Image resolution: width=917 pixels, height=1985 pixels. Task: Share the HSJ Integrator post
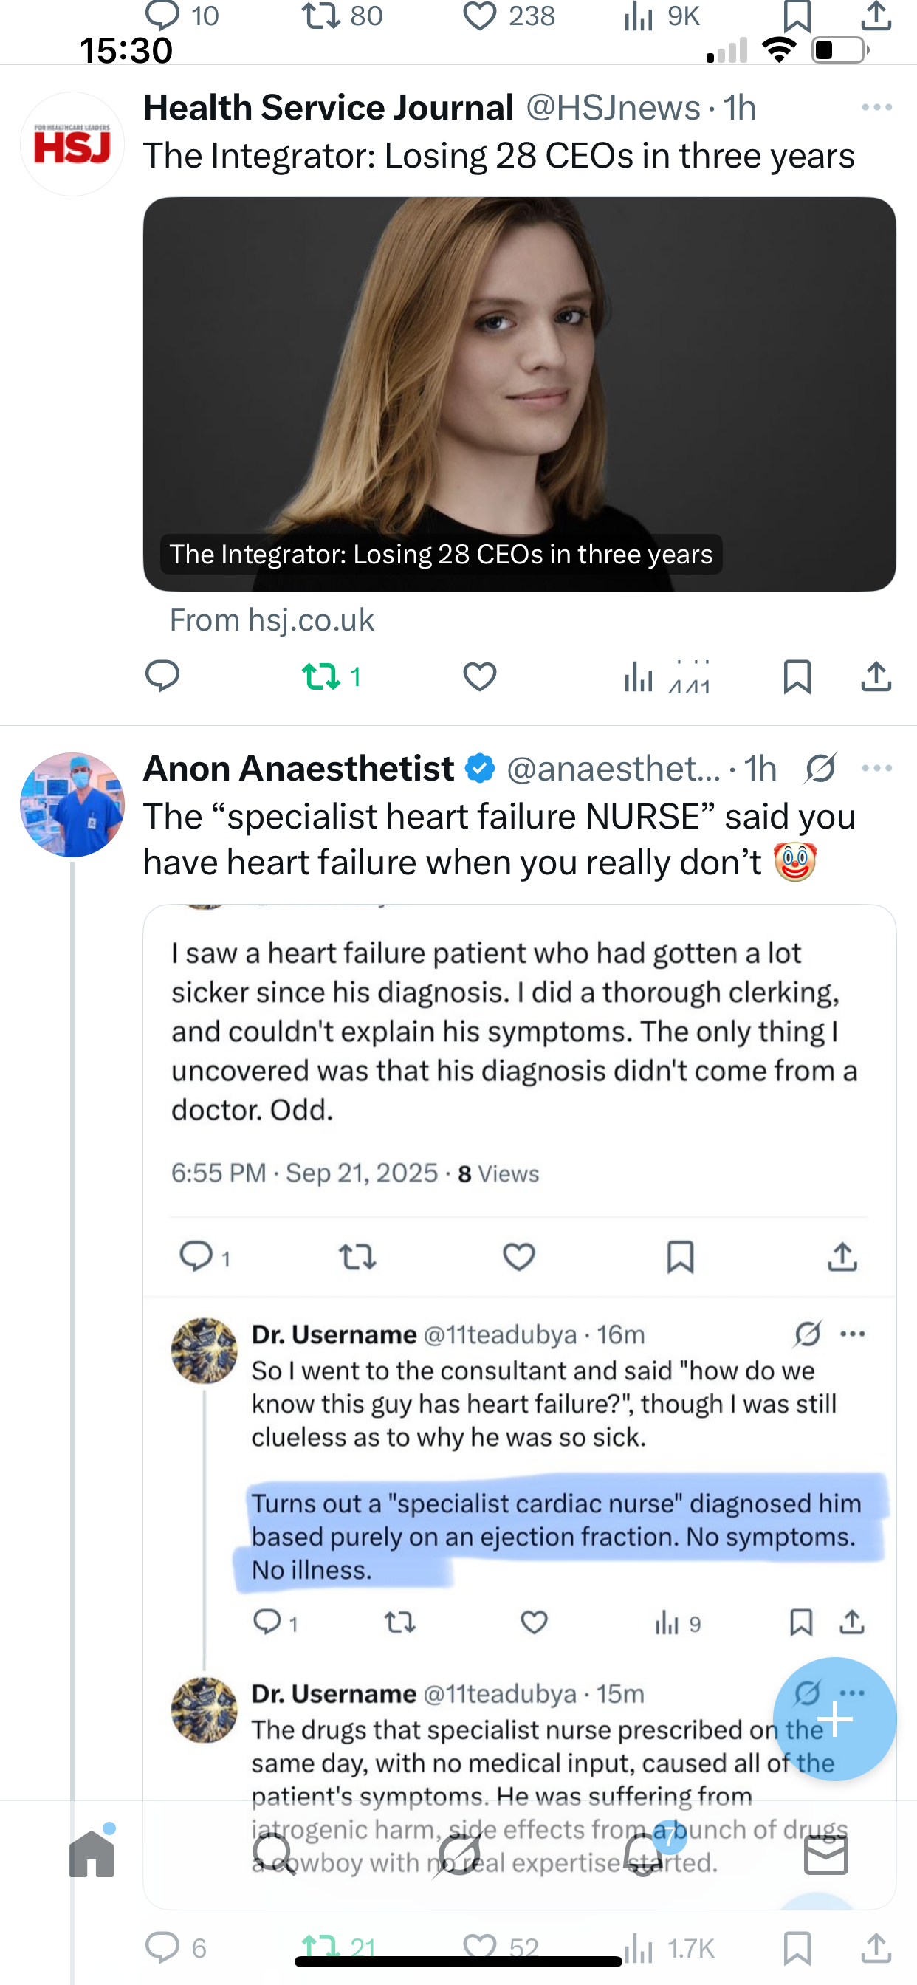click(876, 676)
